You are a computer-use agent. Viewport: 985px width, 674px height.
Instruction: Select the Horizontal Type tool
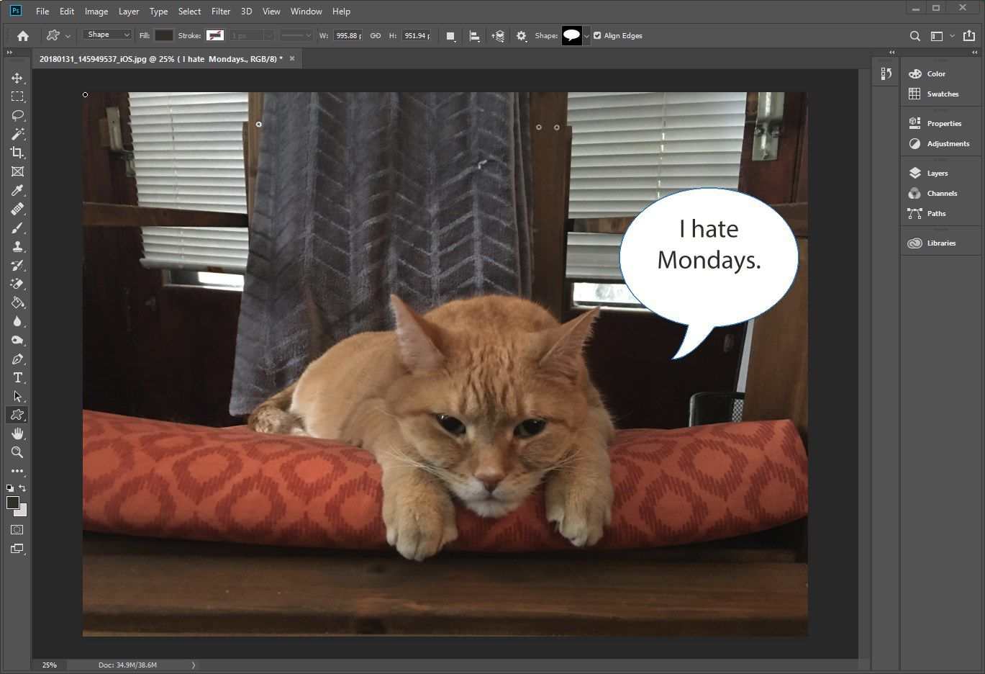point(17,377)
